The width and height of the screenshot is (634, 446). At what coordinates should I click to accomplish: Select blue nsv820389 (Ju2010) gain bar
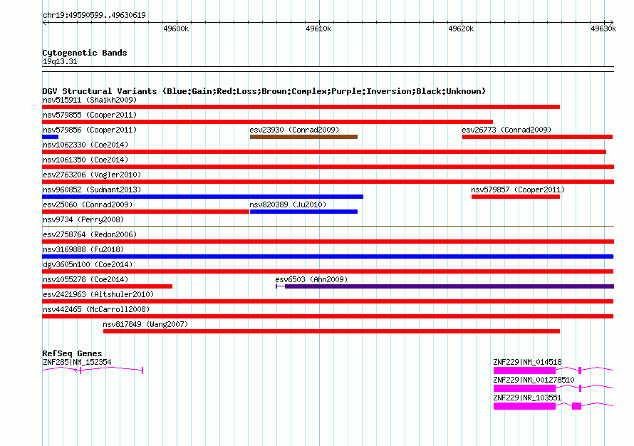point(303,212)
